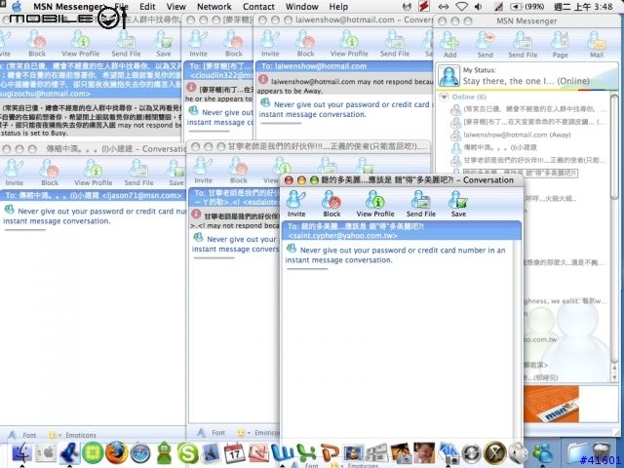624x468 pixels.
Task: Select contact starting with [麥芽糖]布丁
Action: [x=528, y=122]
